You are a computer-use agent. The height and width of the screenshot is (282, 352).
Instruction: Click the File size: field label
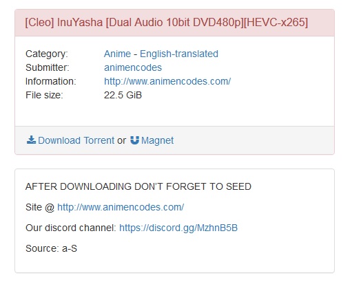point(44,95)
